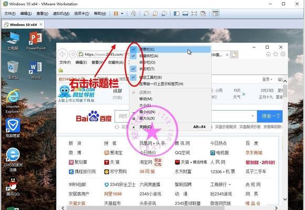
Task: Select the 回收站 recycle bin icon
Action: 13,70
